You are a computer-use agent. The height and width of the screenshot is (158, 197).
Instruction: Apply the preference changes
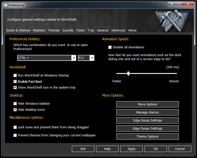point(131,149)
